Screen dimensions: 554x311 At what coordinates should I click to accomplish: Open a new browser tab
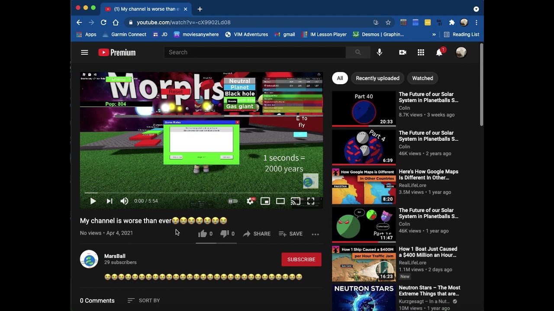point(200,9)
